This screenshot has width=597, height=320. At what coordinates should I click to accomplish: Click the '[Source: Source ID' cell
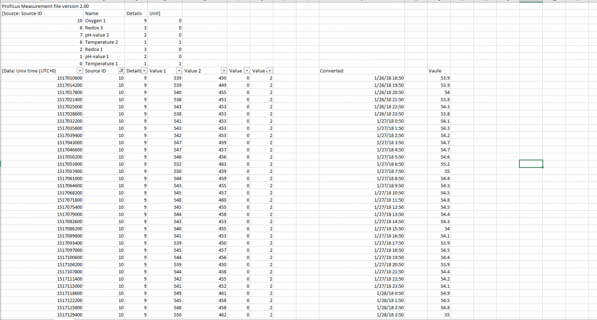42,13
